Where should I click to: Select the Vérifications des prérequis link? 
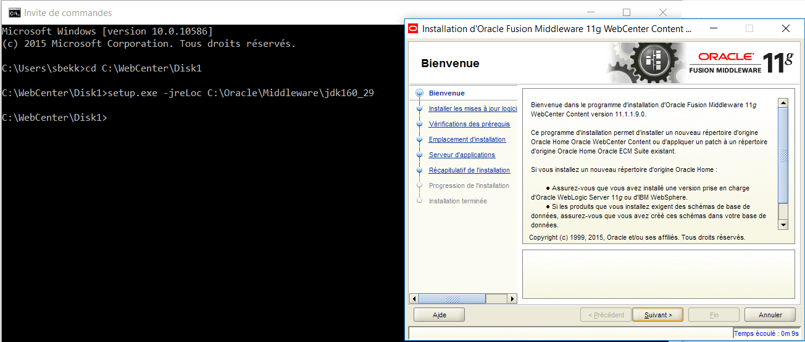[469, 124]
